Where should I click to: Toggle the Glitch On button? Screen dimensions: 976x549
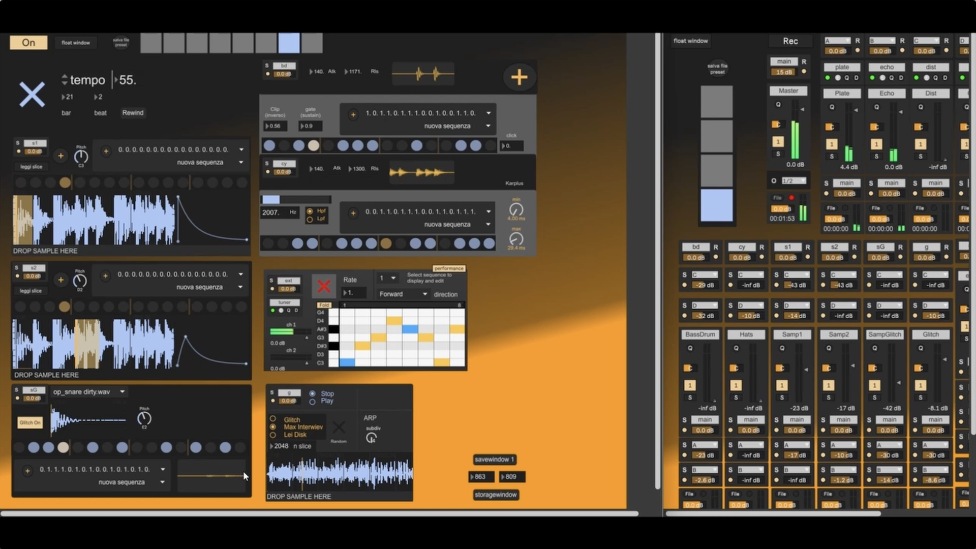coord(30,422)
